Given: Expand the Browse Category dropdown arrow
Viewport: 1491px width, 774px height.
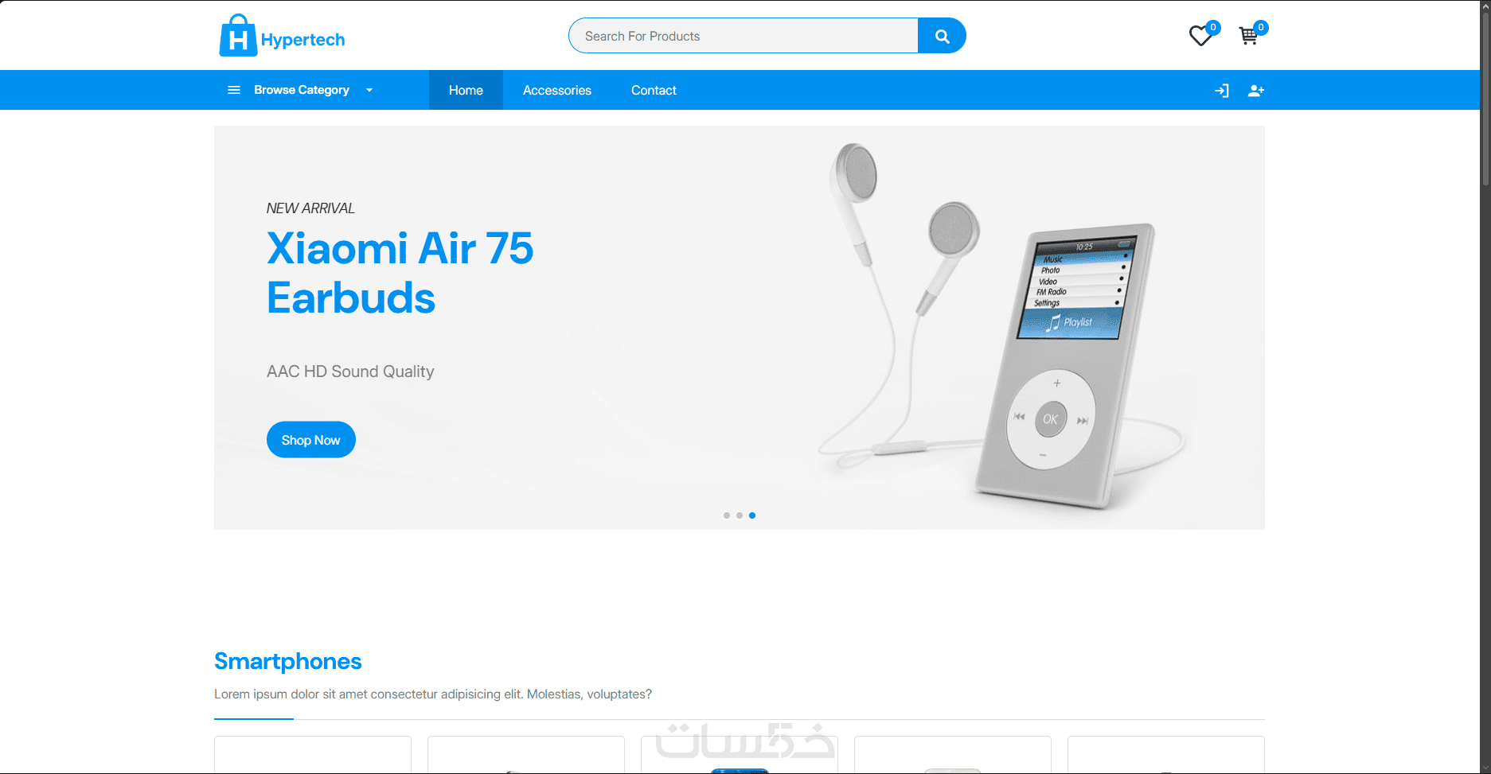Looking at the screenshot, I should (x=369, y=90).
